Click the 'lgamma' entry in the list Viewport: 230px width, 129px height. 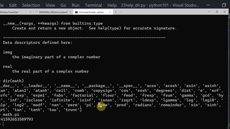click(170, 100)
